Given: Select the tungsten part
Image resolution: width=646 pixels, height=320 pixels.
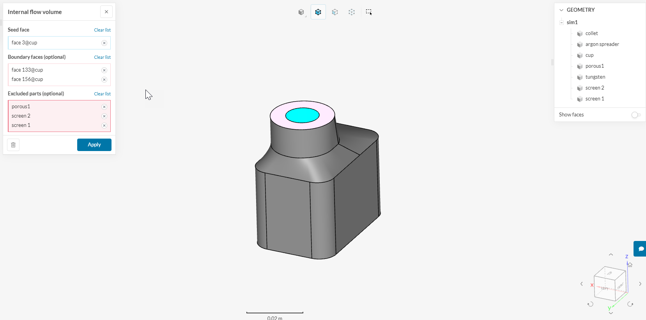Looking at the screenshot, I should point(595,77).
